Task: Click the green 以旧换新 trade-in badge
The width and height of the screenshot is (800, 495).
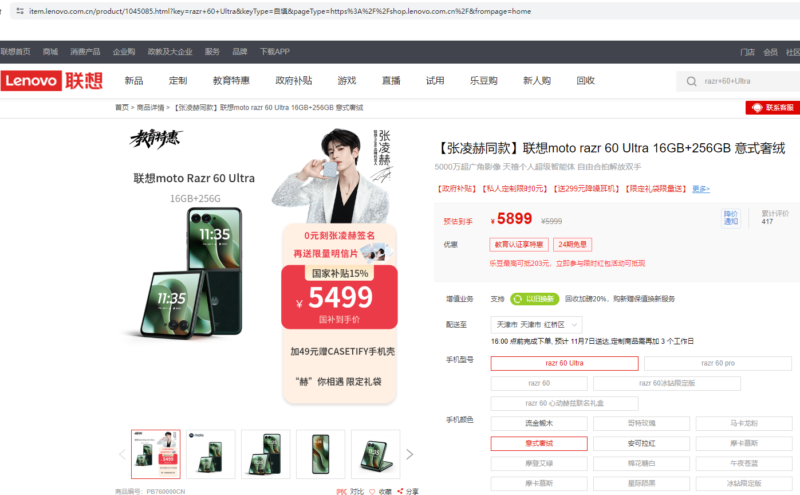Action: click(x=534, y=299)
